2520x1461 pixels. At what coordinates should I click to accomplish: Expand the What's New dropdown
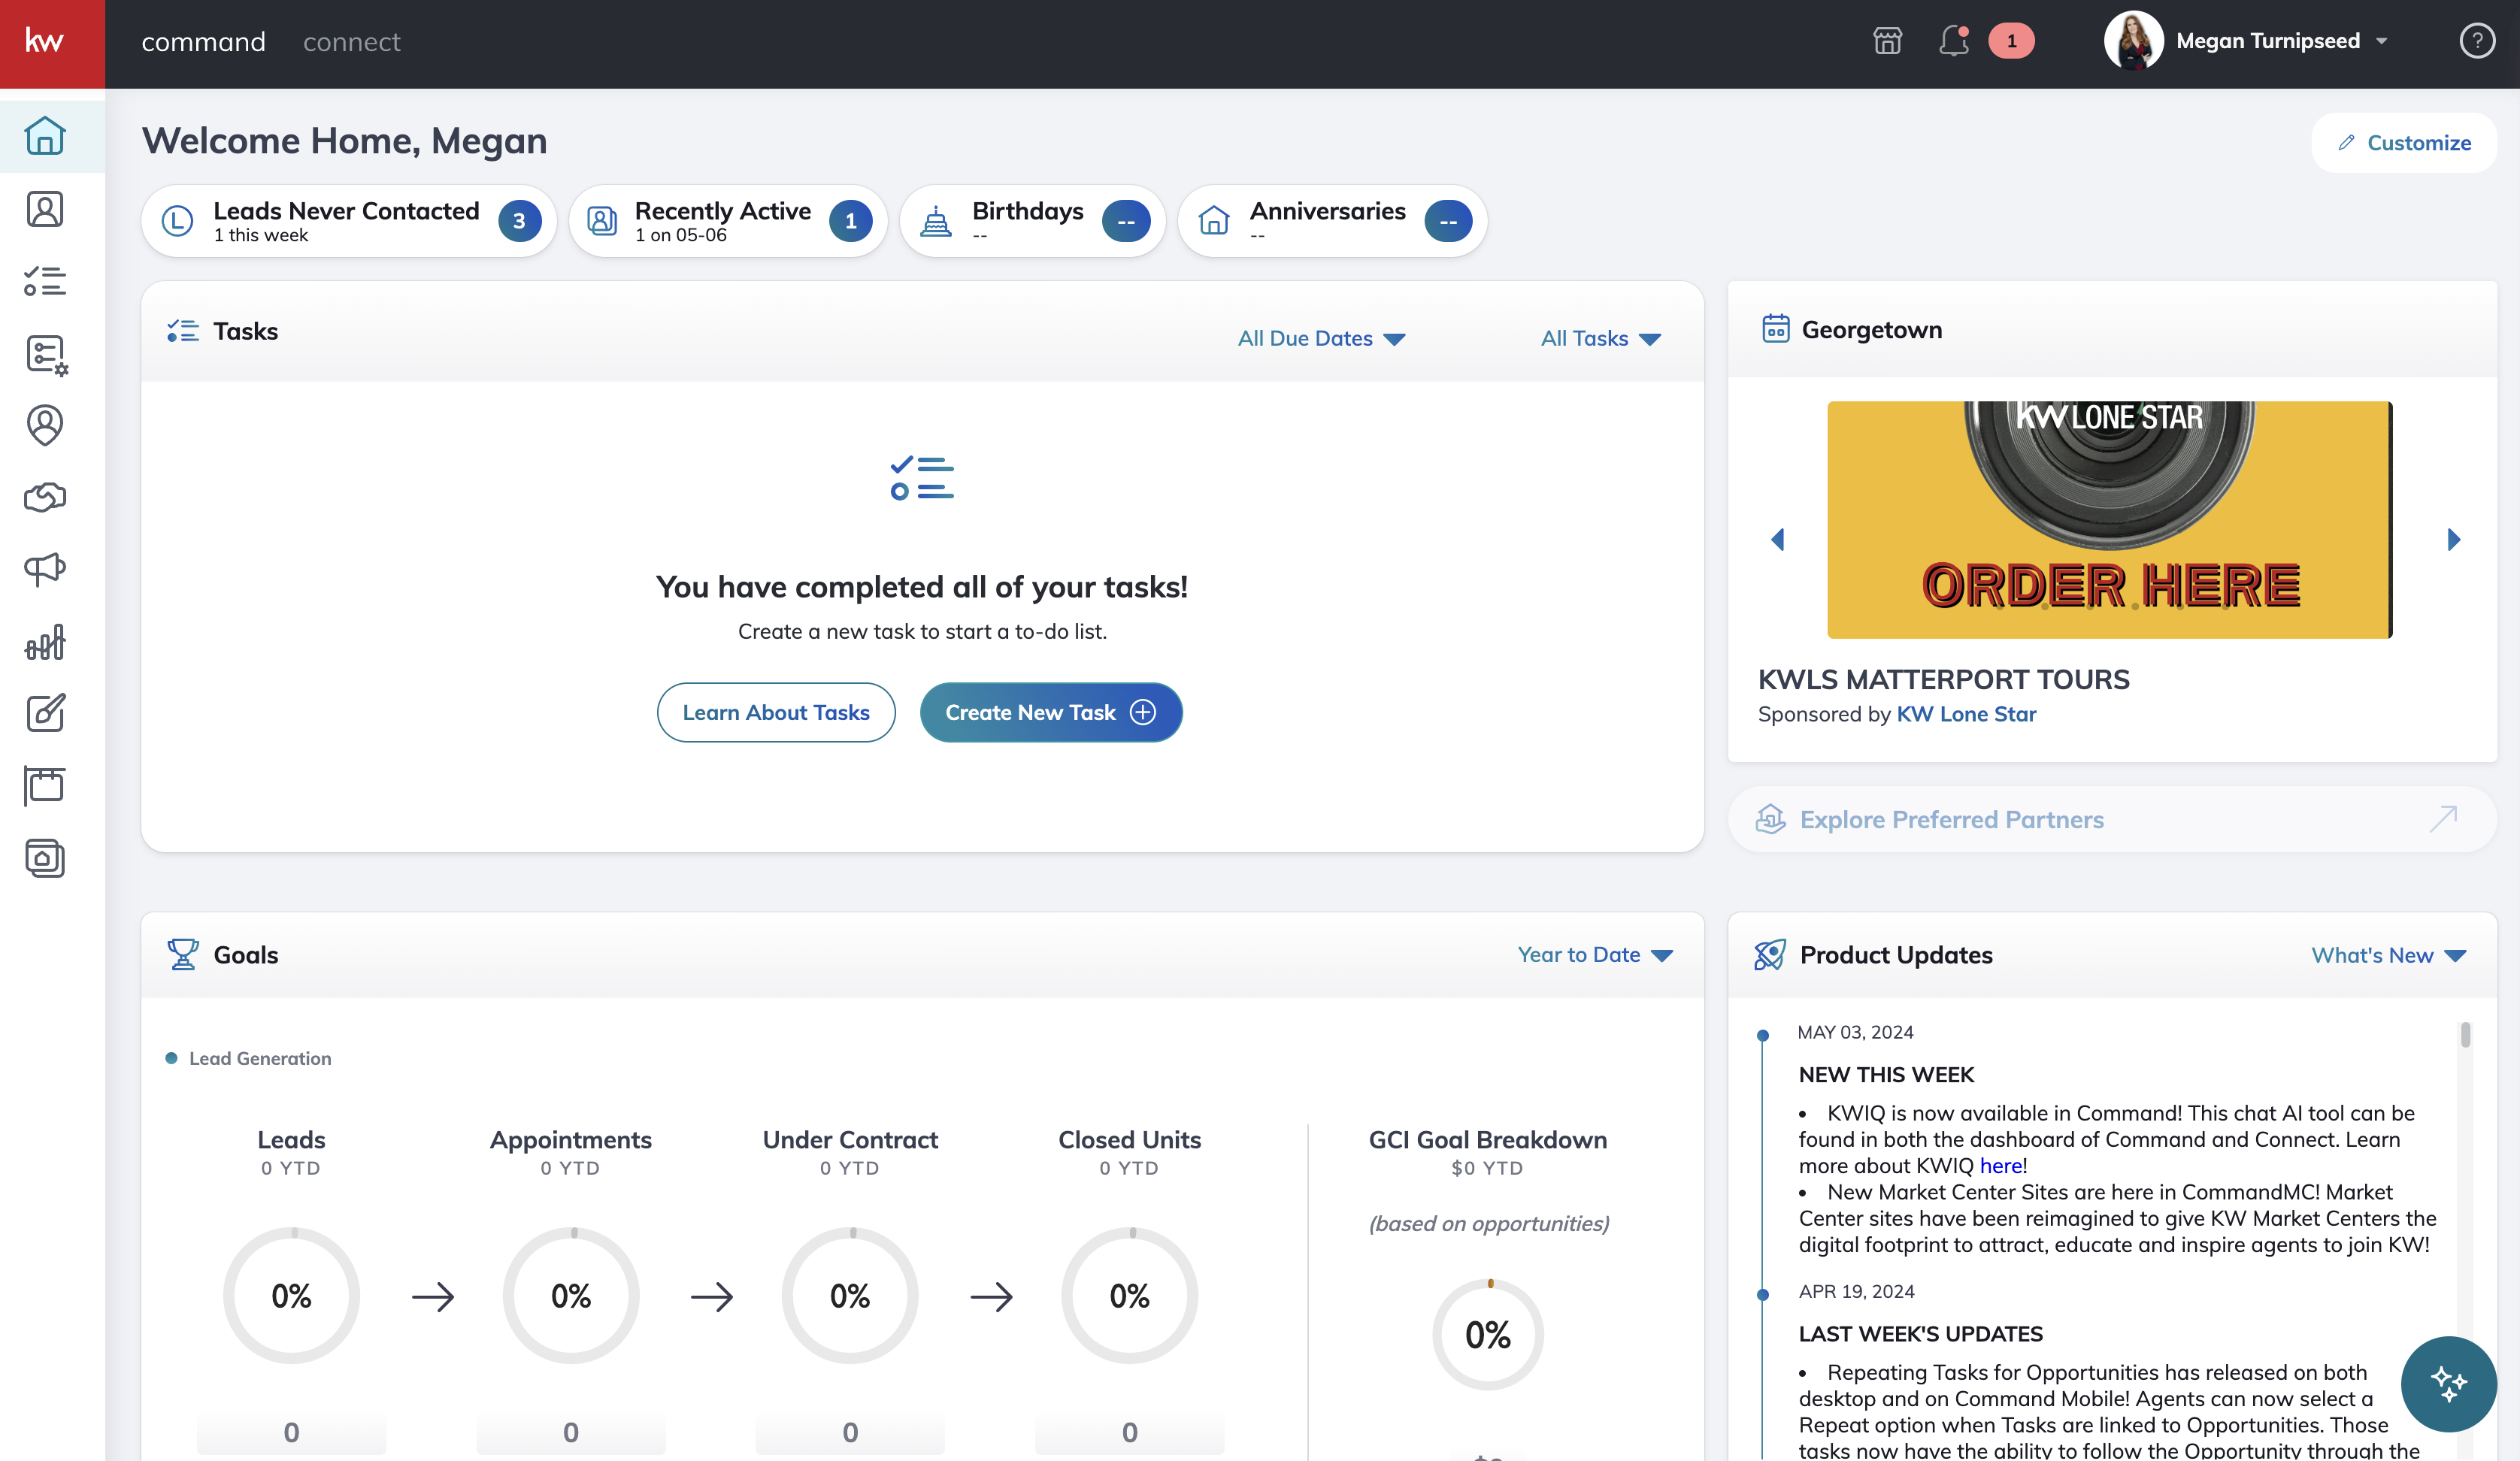click(x=2388, y=955)
